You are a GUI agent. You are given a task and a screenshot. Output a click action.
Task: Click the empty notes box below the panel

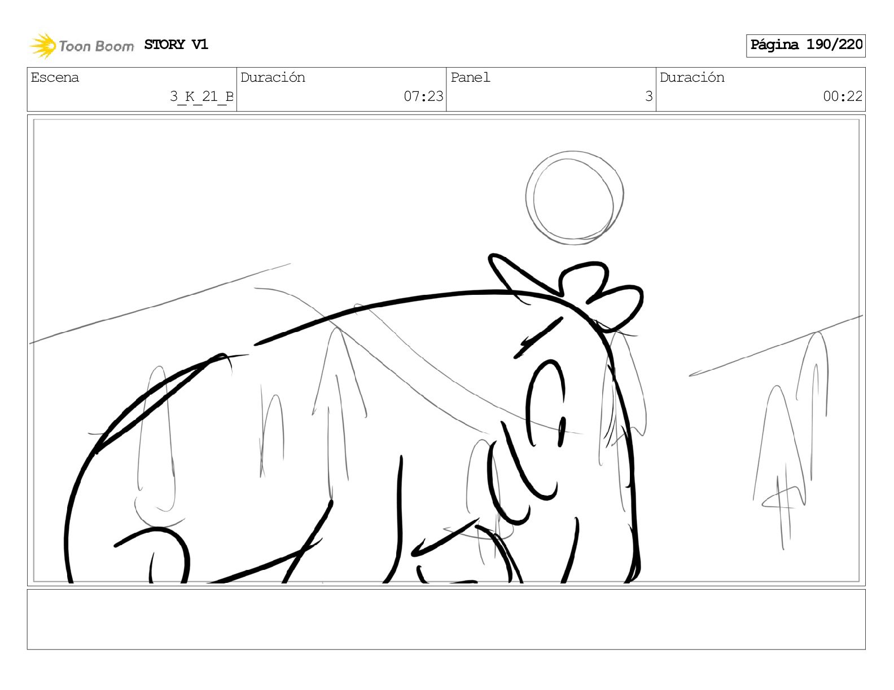(x=446, y=620)
